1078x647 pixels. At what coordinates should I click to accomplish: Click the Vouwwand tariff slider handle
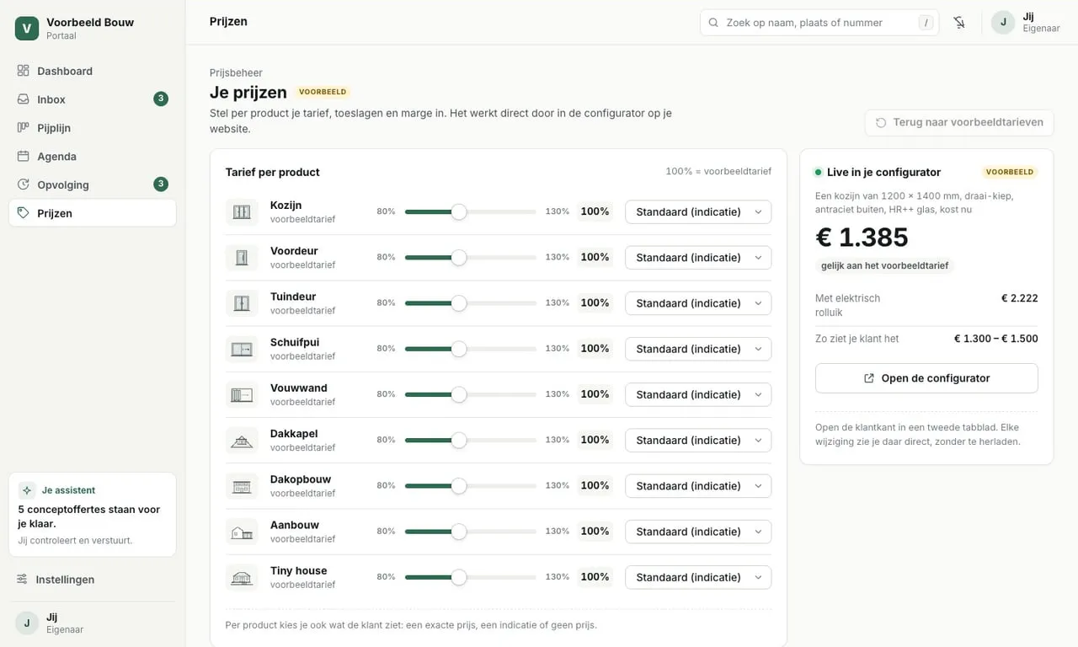[459, 394]
